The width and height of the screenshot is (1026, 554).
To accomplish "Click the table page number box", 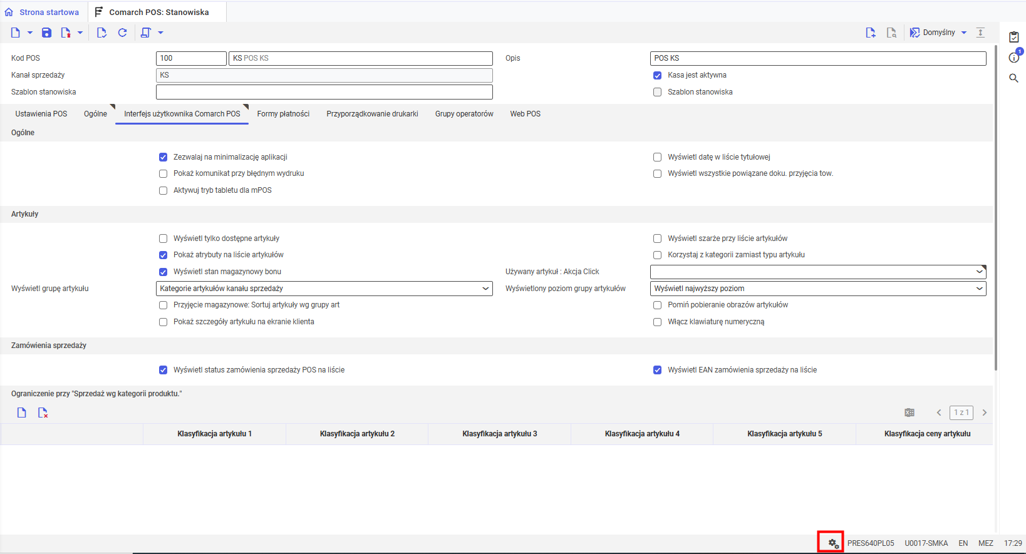I will 961,413.
